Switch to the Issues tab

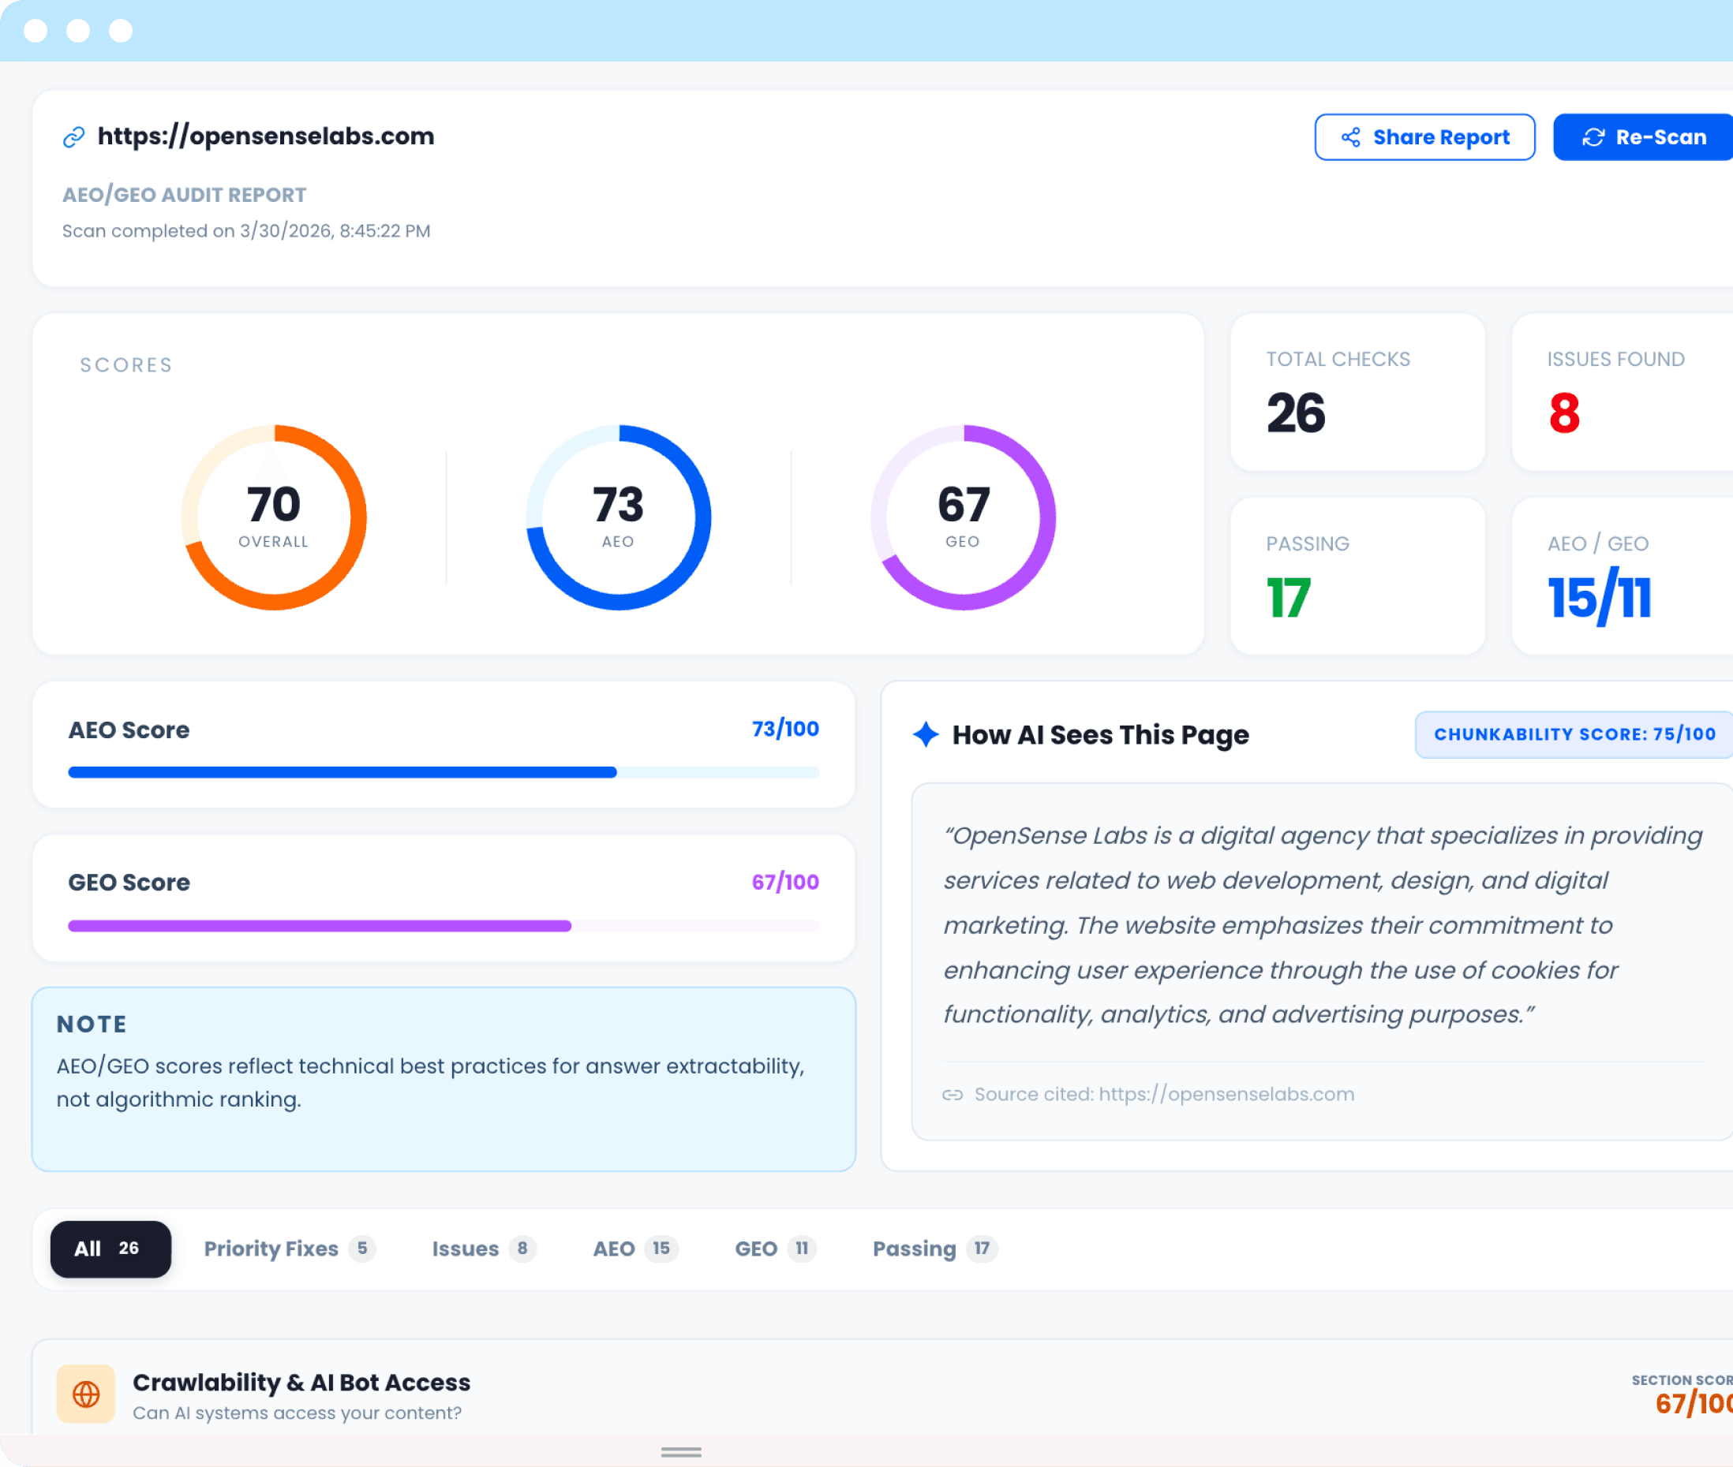[x=484, y=1249]
